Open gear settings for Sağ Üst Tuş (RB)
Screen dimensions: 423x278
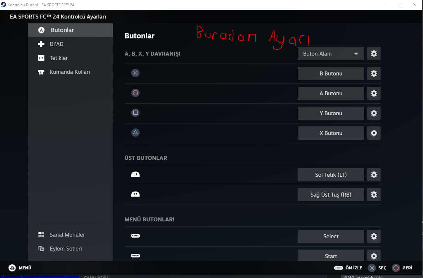click(x=374, y=195)
